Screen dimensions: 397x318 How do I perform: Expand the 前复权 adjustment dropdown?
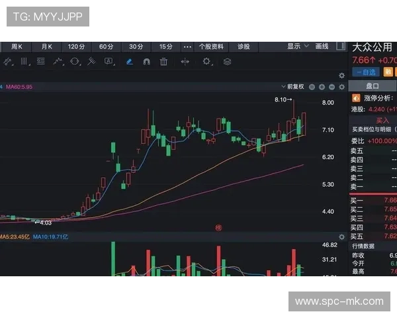(293, 87)
